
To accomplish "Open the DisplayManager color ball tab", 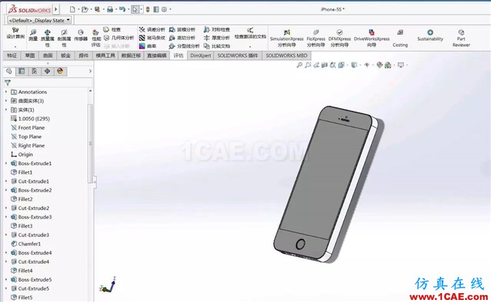I will 60,71.
